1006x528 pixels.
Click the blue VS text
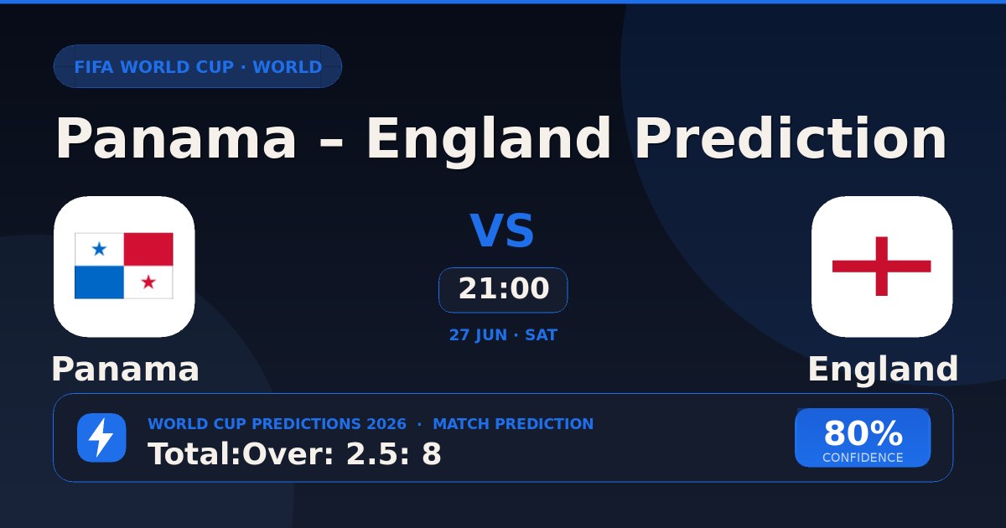[x=502, y=232]
